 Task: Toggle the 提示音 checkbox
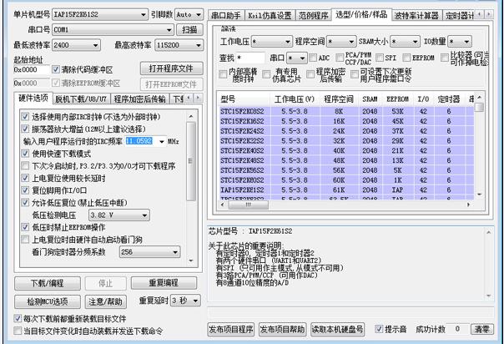(x=379, y=329)
